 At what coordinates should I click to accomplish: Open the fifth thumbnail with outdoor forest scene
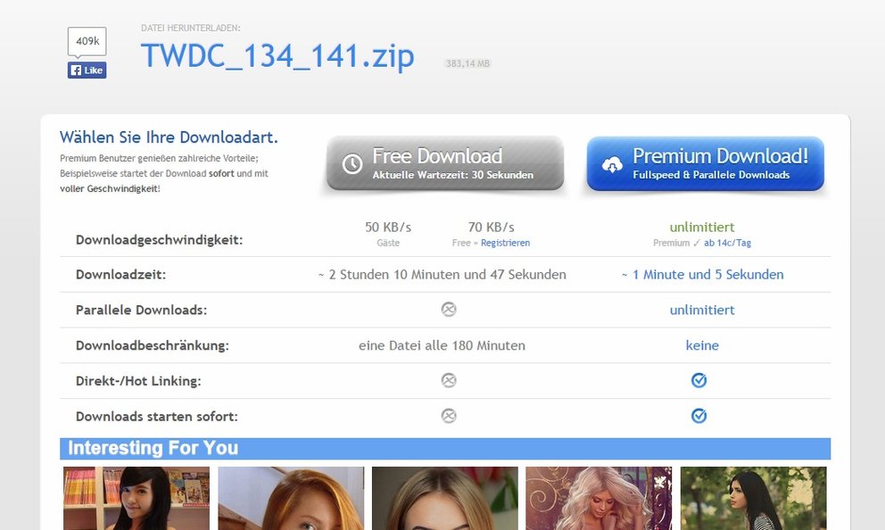[754, 499]
